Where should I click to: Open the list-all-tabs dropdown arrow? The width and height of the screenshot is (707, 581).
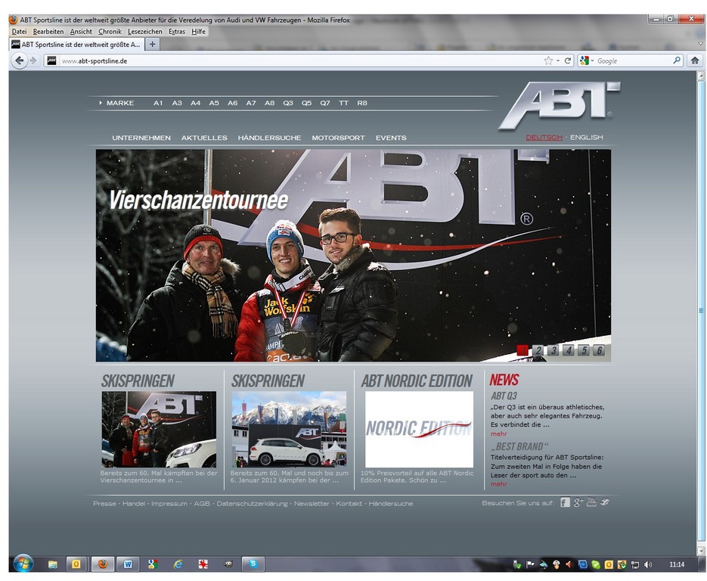[x=701, y=44]
